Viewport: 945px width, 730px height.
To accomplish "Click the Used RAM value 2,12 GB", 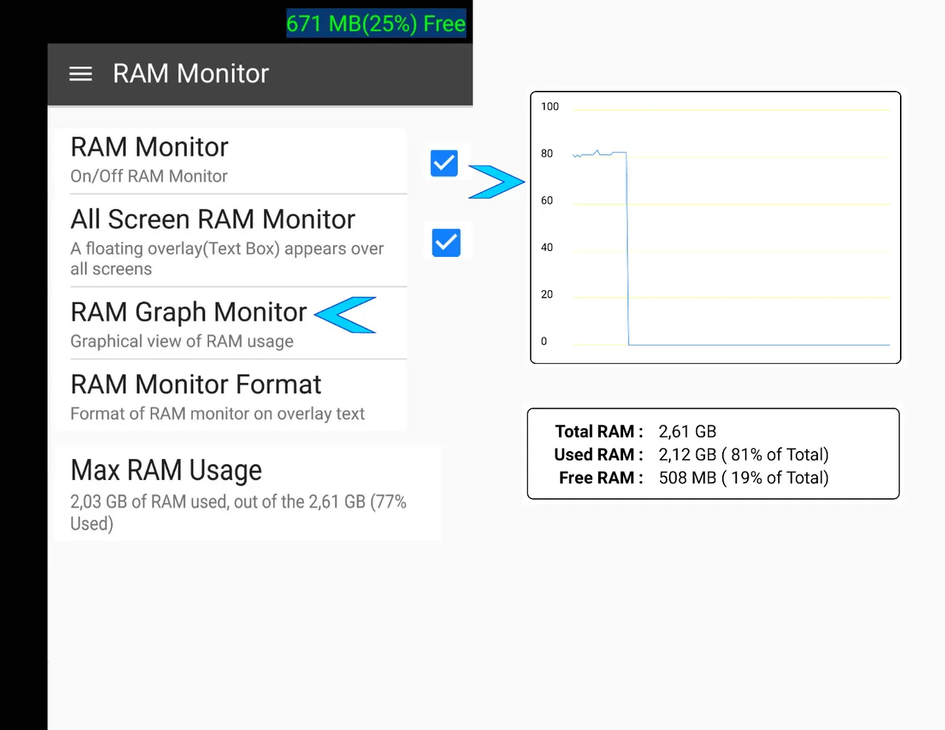I will [x=743, y=455].
